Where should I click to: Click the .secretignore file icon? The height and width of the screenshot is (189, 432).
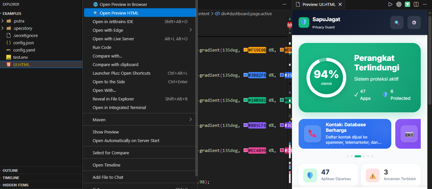(9, 35)
